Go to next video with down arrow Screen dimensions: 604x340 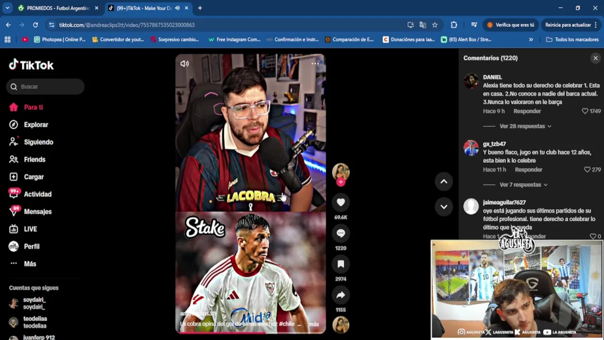444,206
